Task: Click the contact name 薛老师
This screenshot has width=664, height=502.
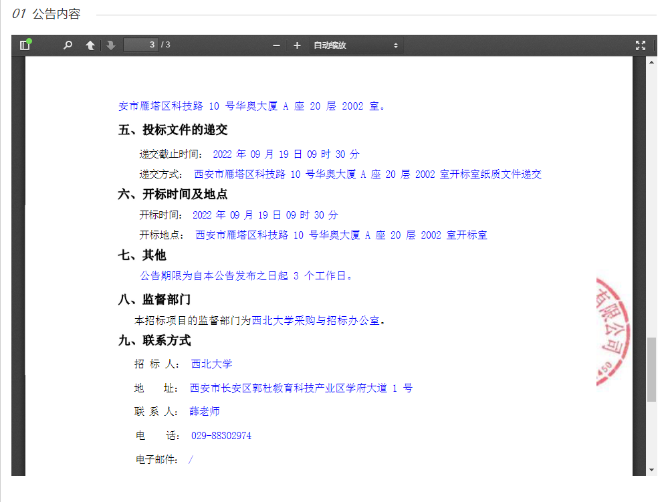Action: [204, 411]
